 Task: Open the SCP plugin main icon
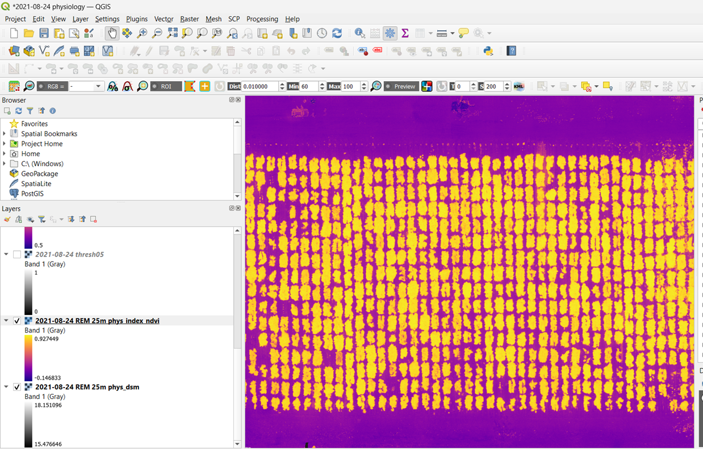pyautogui.click(x=14, y=86)
